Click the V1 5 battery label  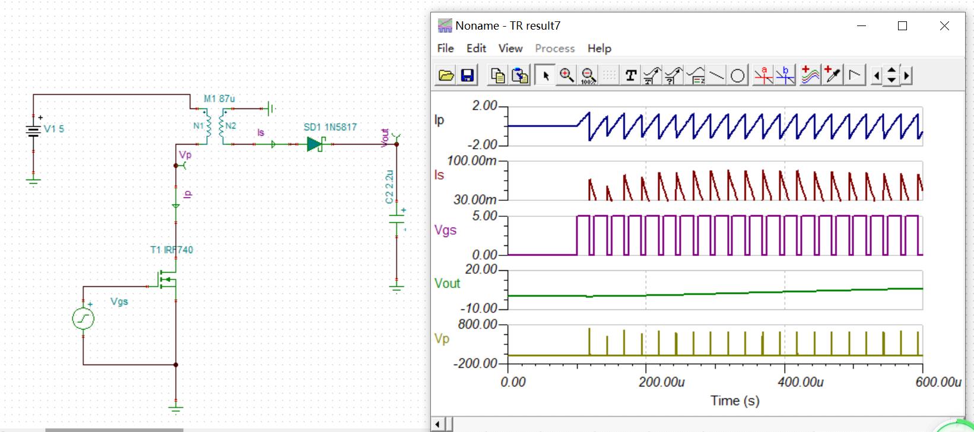(54, 129)
